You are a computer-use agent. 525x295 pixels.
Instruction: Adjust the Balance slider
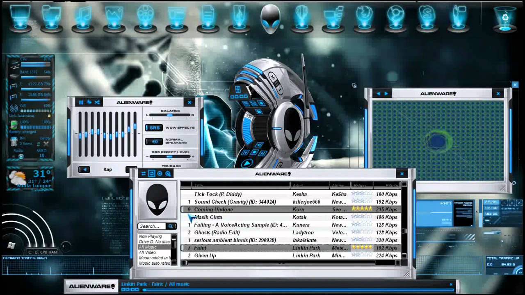(x=170, y=115)
